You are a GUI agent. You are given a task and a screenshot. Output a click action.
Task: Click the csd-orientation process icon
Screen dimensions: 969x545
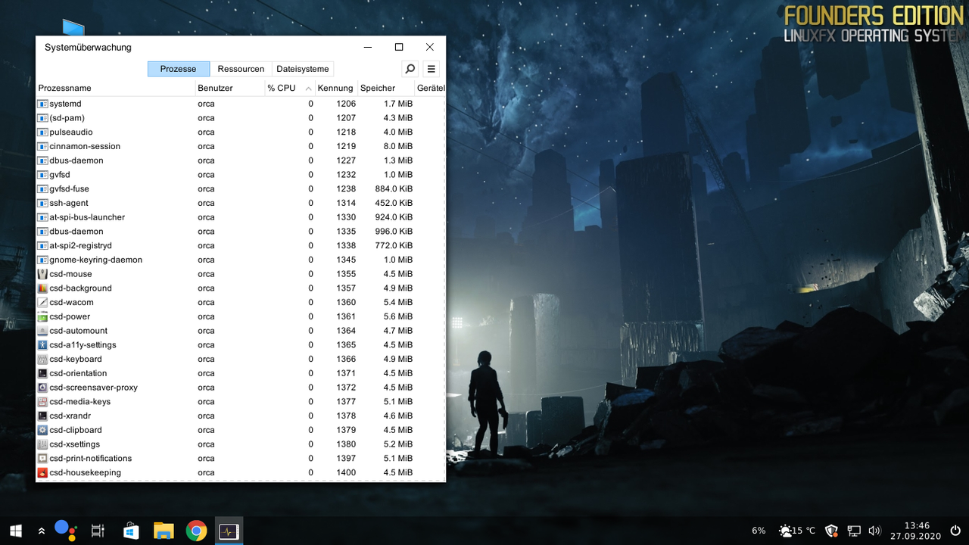43,373
